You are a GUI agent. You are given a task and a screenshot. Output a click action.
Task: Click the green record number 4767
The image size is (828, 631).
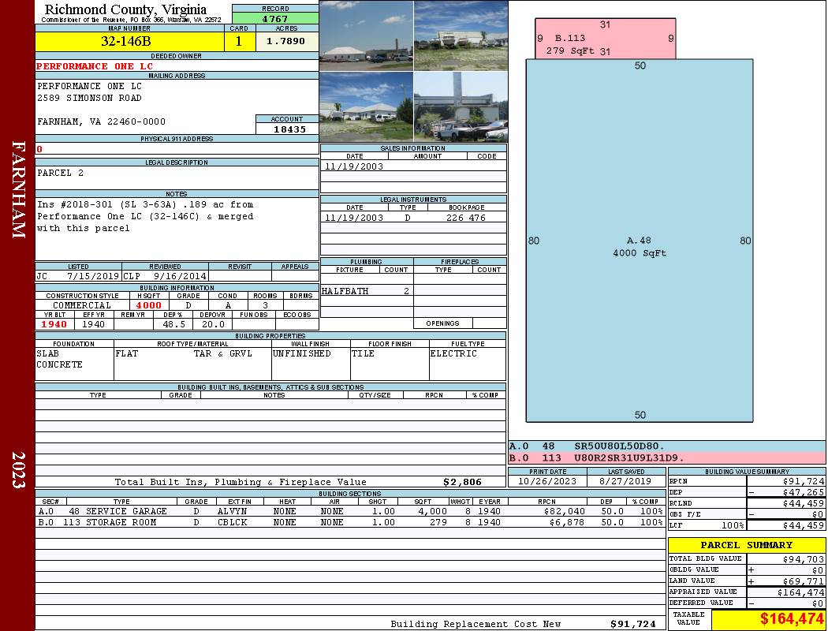click(x=275, y=18)
